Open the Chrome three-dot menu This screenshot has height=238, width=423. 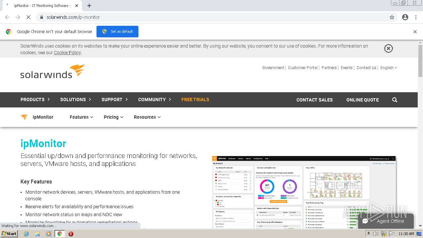(x=416, y=17)
